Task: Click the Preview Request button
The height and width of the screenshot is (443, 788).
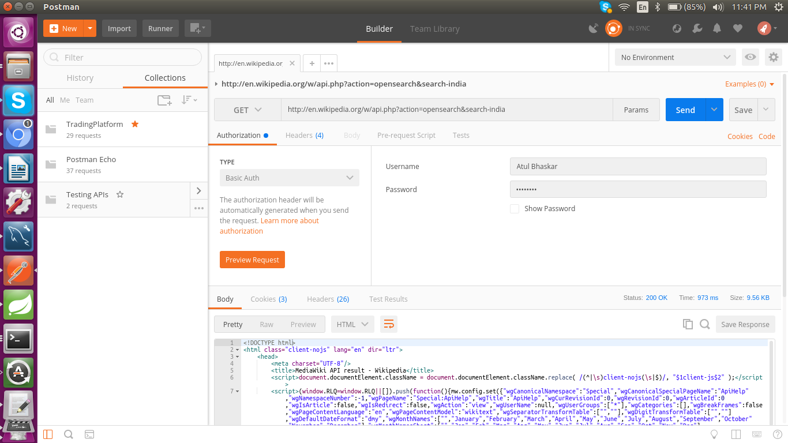Action: pyautogui.click(x=252, y=260)
